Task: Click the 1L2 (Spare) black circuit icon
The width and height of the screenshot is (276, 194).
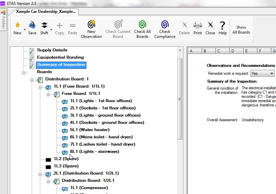Action: click(x=48, y=160)
